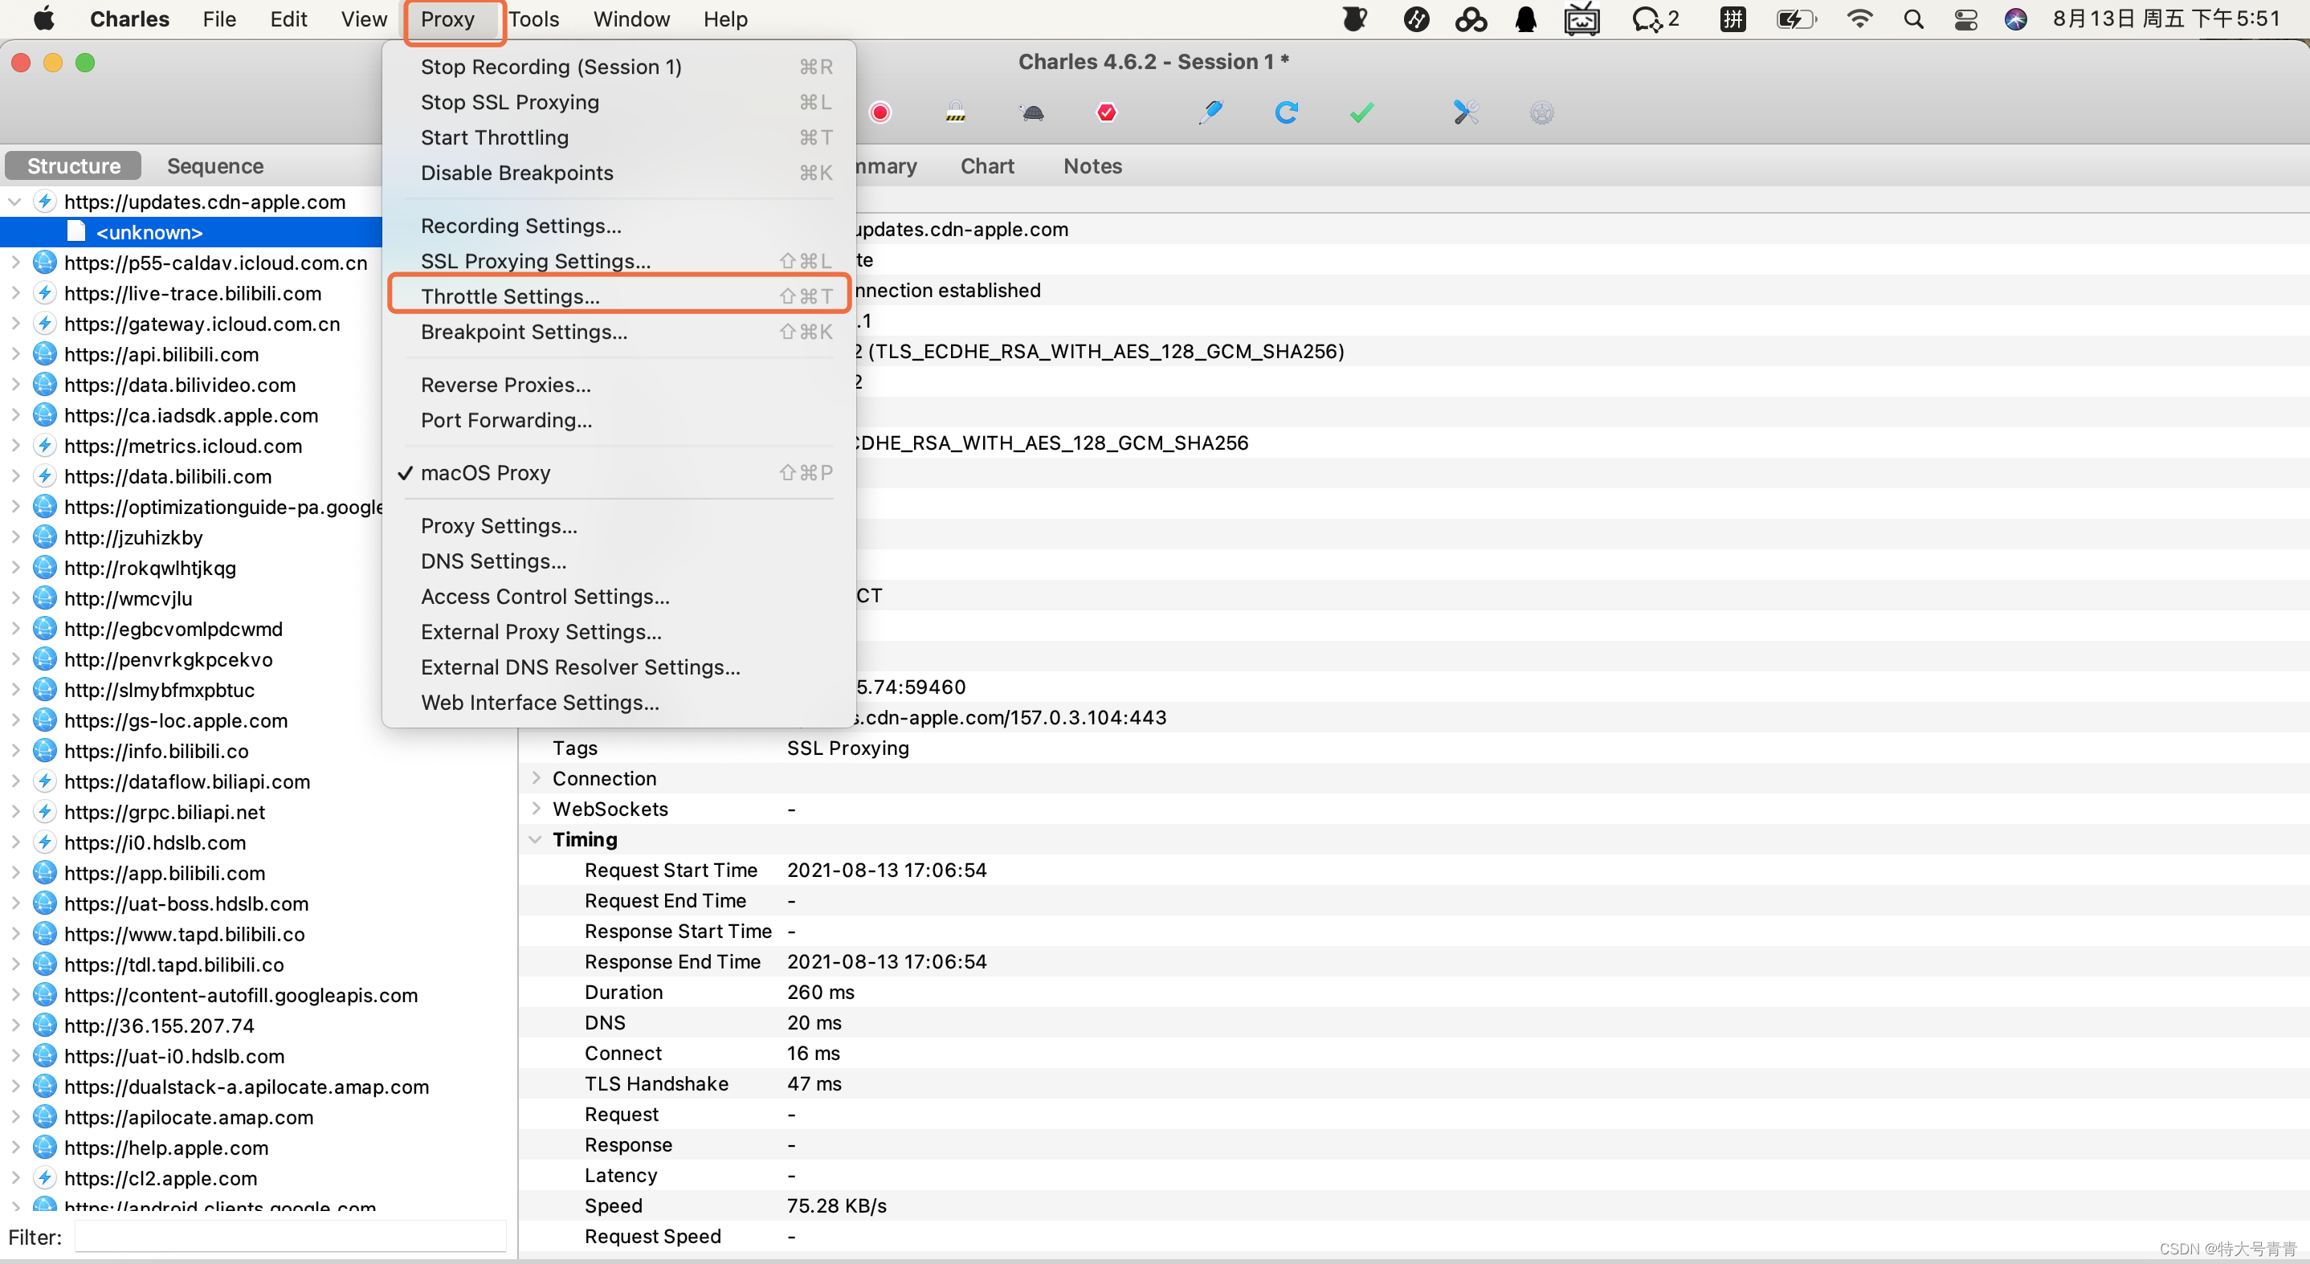Image resolution: width=2310 pixels, height=1264 pixels.
Task: Click the input method icon in menu bar
Action: pos(1732,18)
